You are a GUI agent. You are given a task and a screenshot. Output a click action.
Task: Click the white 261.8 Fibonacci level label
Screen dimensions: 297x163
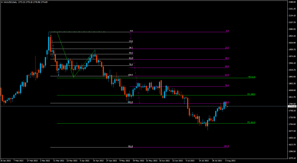[130, 146]
